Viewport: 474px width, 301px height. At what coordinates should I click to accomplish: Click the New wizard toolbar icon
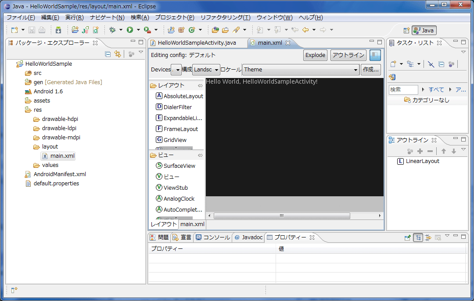(x=14, y=30)
